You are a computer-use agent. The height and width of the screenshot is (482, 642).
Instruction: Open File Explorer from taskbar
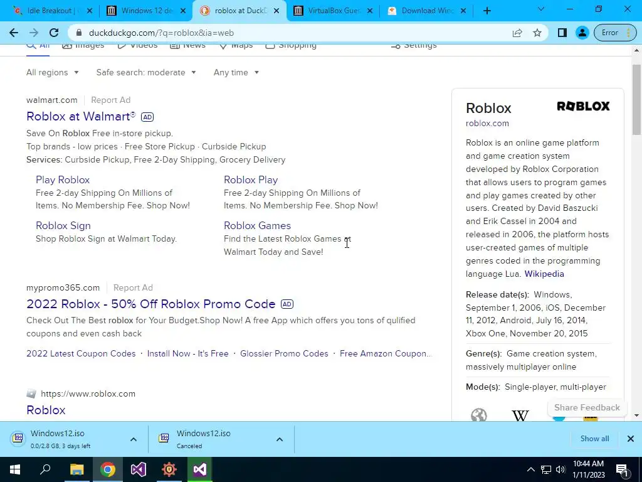pos(76,469)
